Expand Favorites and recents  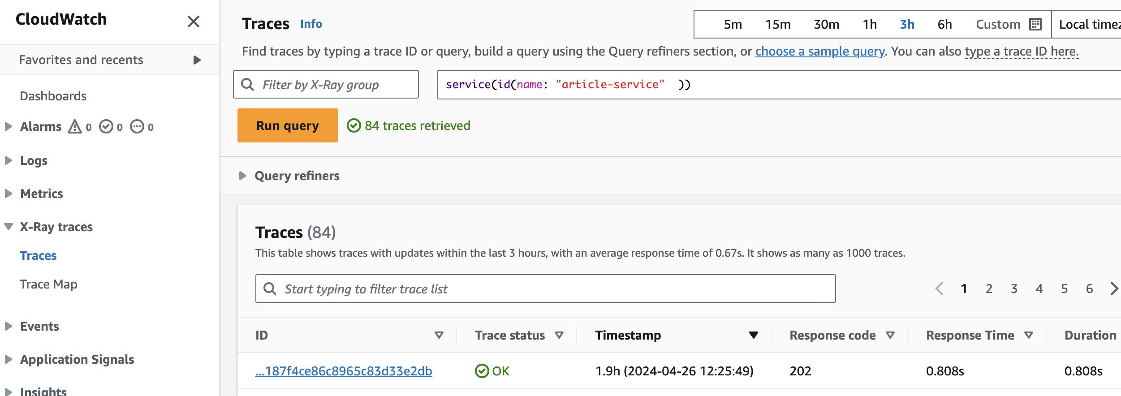point(197,60)
